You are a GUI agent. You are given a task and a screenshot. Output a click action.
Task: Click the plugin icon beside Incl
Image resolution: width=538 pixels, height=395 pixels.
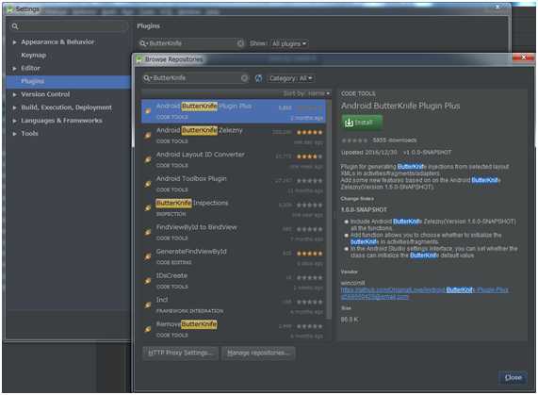[x=148, y=304]
